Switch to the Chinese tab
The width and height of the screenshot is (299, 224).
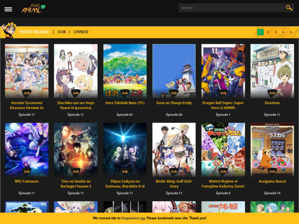[81, 32]
